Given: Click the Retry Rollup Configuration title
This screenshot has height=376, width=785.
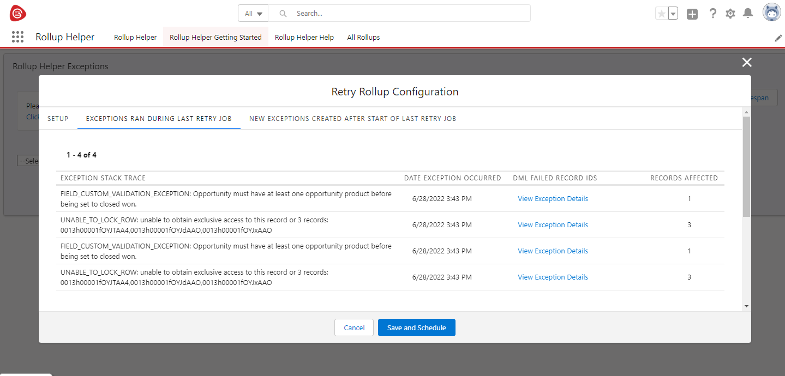Looking at the screenshot, I should click(x=395, y=92).
